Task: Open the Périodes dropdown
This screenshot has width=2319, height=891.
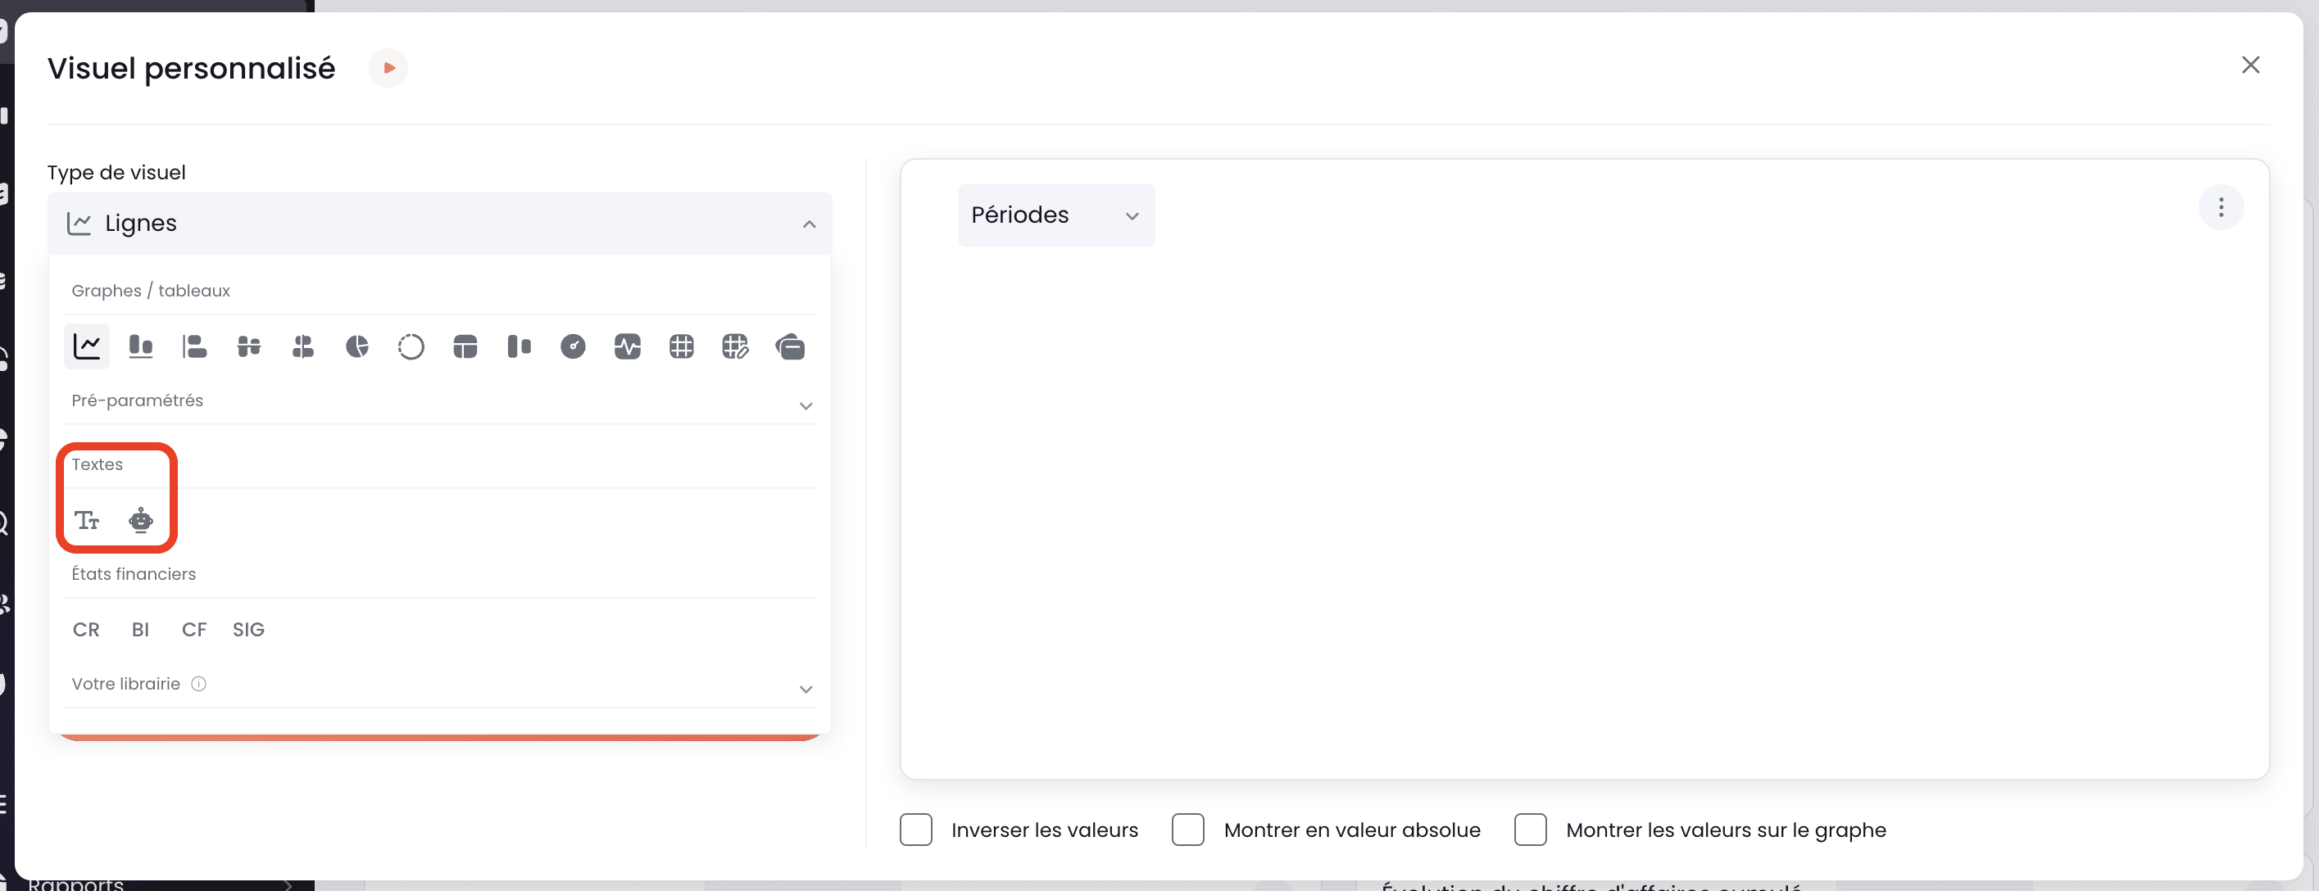Action: 1056,215
